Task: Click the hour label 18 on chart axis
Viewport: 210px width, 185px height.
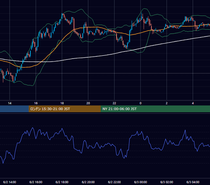Action: point(62,103)
